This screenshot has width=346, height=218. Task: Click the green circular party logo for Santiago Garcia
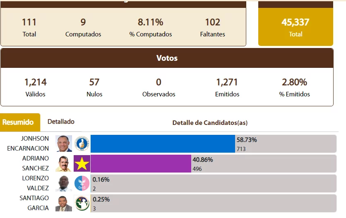(82, 203)
